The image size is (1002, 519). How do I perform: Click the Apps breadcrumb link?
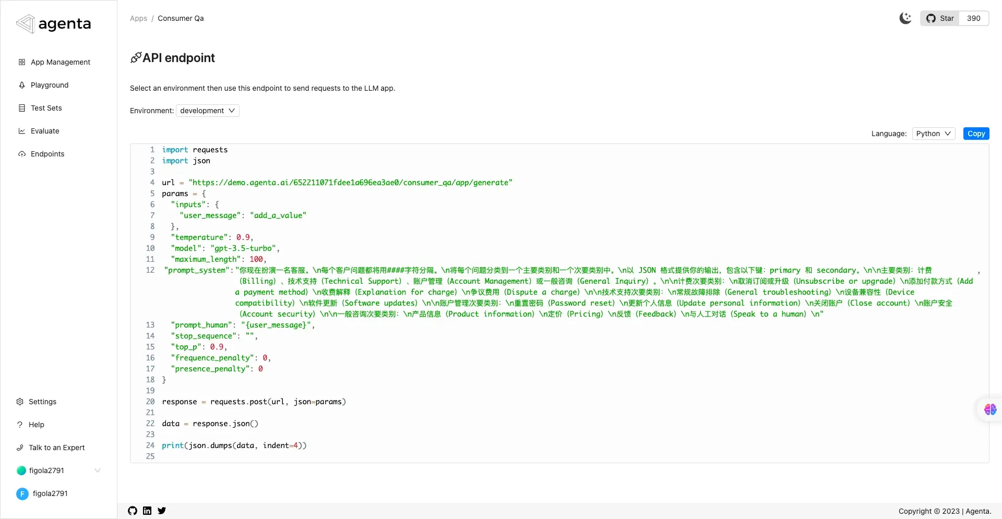pos(138,18)
